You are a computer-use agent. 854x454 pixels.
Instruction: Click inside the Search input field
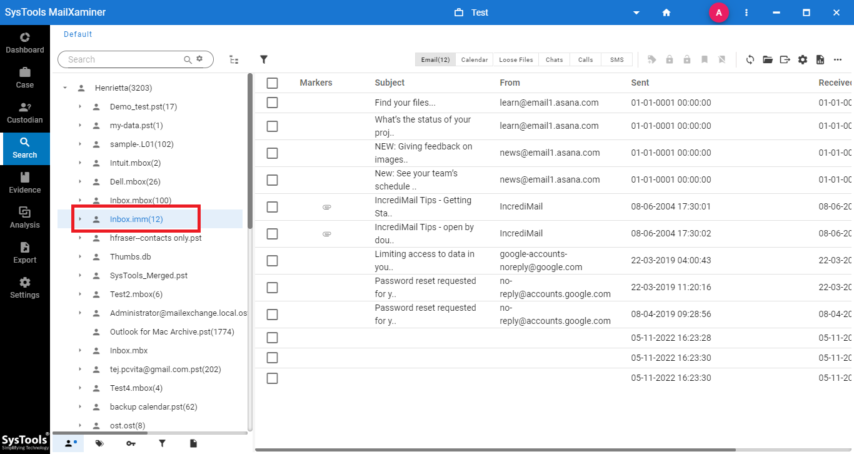[124, 59]
